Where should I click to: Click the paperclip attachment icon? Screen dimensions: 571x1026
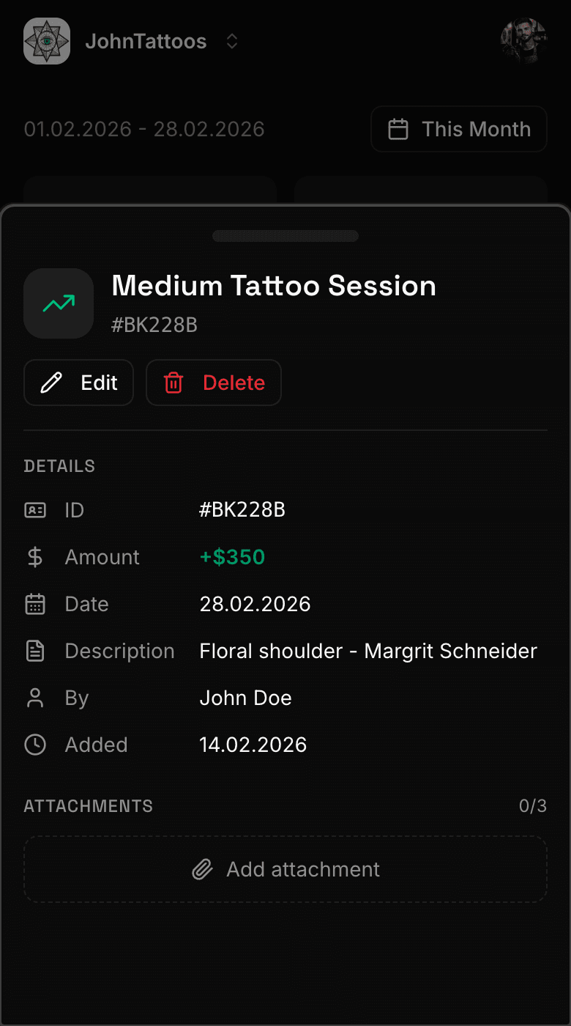click(202, 870)
